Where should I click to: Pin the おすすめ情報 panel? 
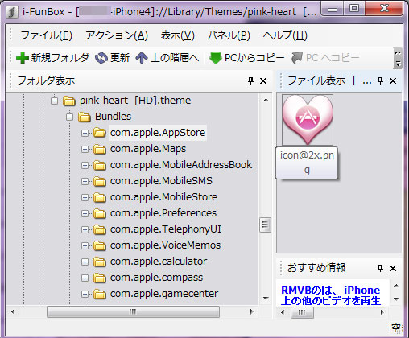point(380,268)
